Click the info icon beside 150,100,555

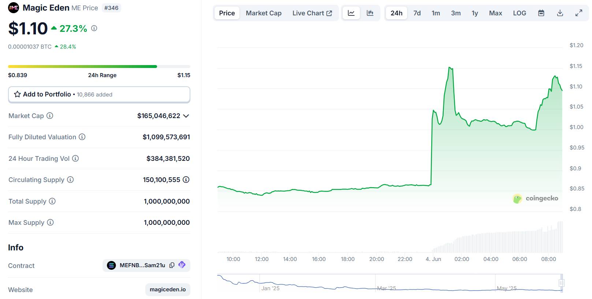(x=186, y=179)
